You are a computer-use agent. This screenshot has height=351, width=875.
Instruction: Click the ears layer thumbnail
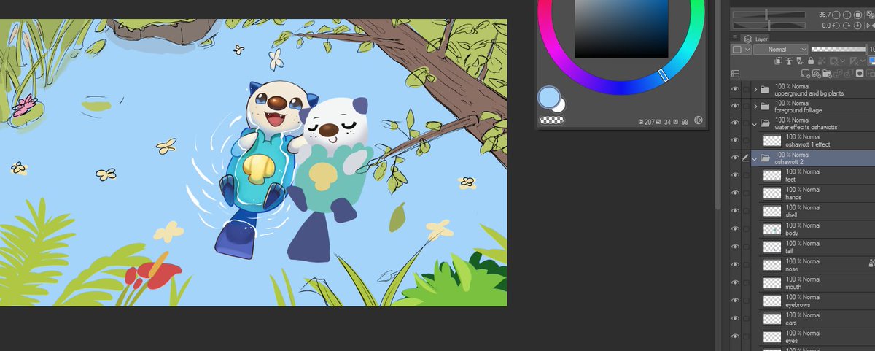(x=772, y=319)
